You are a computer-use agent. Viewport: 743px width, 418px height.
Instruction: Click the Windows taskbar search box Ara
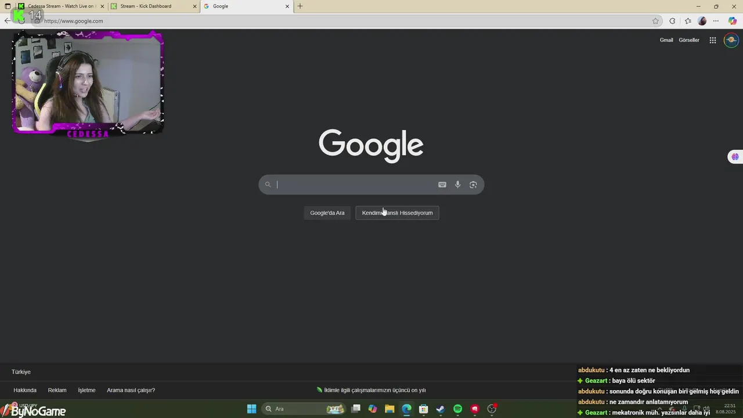(304, 409)
